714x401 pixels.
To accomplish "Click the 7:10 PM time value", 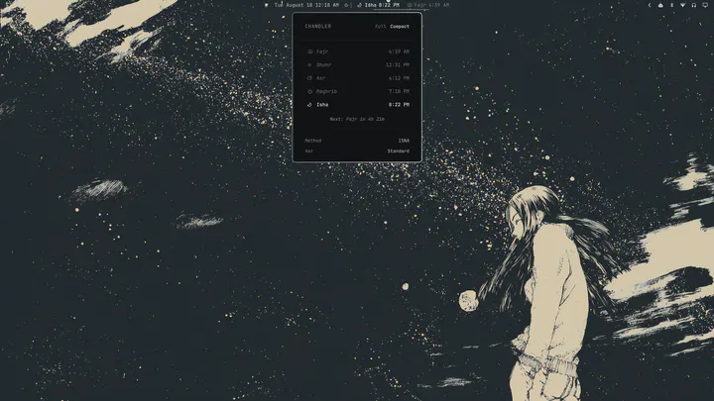I will [399, 91].
